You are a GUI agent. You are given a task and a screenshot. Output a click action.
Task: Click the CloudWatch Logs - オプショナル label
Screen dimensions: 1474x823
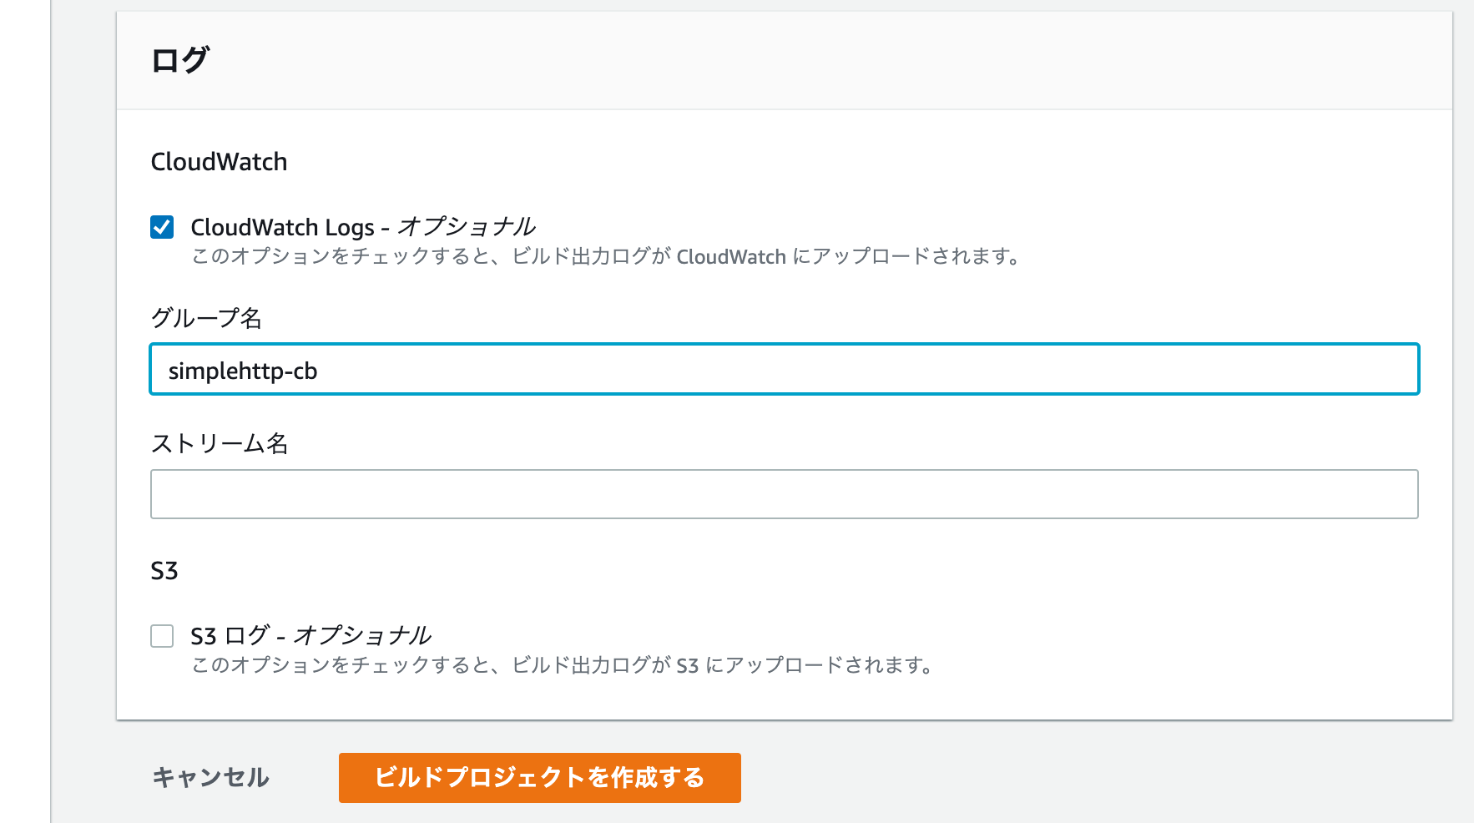point(365,226)
